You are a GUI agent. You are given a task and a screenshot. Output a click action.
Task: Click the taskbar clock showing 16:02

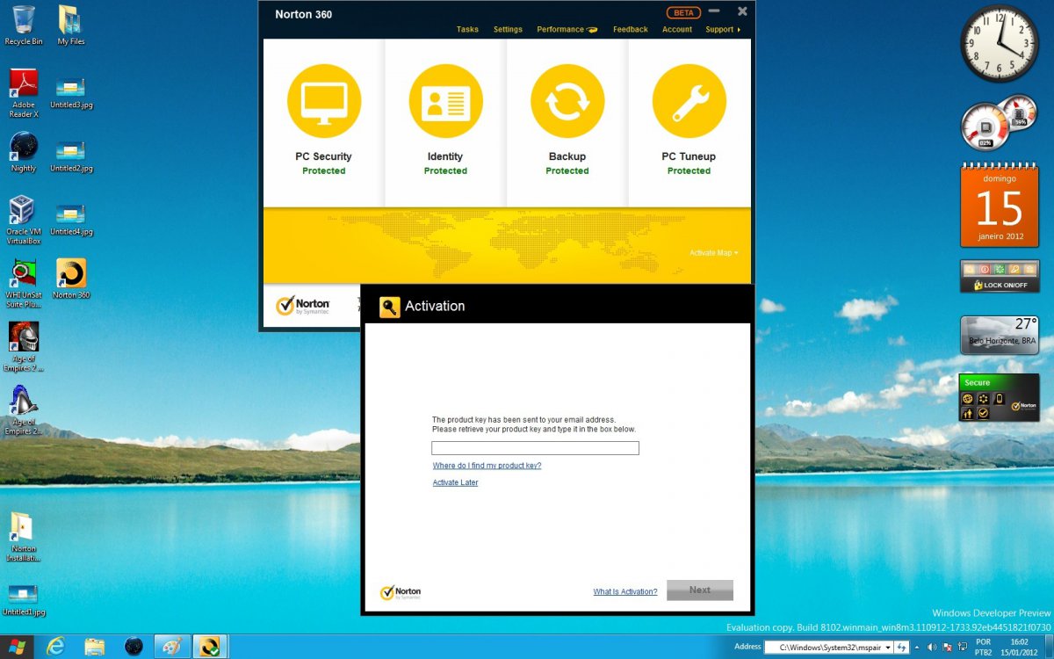coord(1018,642)
